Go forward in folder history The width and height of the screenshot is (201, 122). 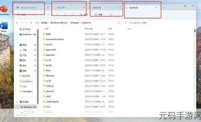[x=22, y=23]
